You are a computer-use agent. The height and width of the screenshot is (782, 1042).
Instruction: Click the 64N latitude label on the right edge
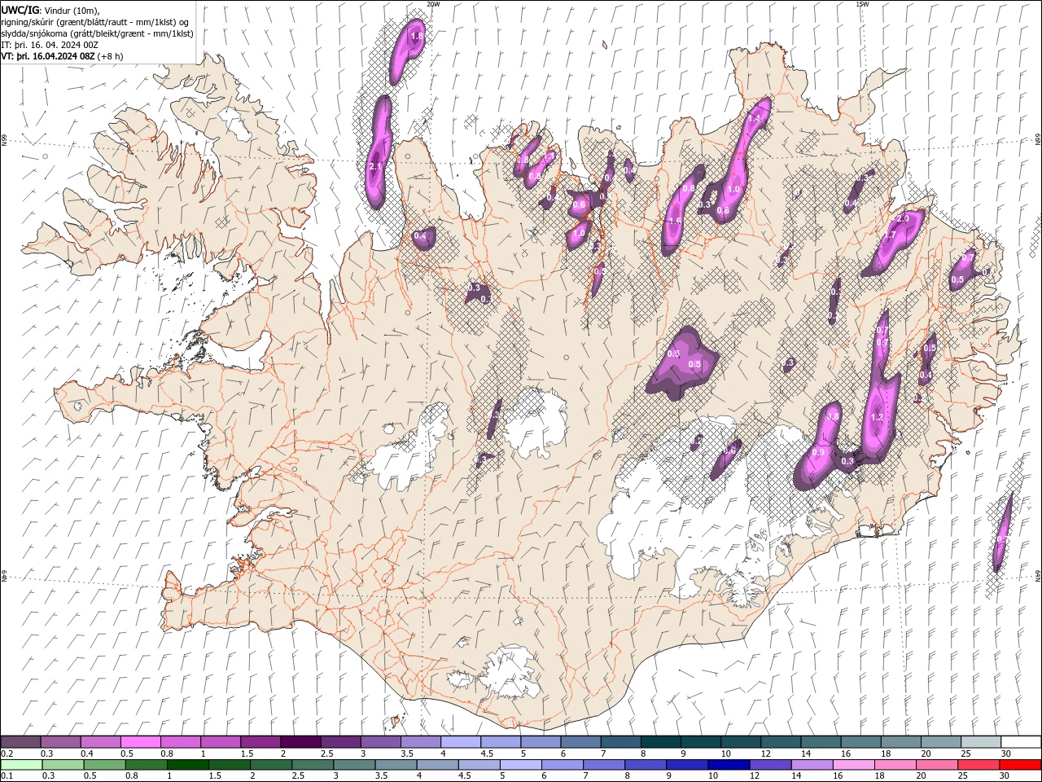pyautogui.click(x=1037, y=575)
